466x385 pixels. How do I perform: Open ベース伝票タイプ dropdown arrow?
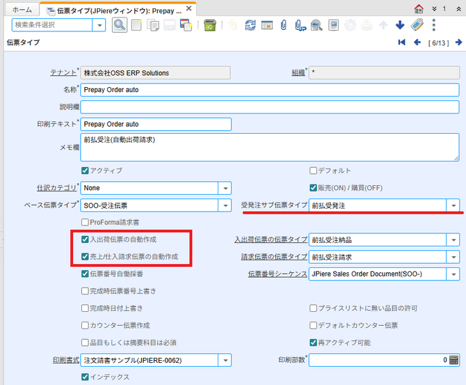pos(225,205)
